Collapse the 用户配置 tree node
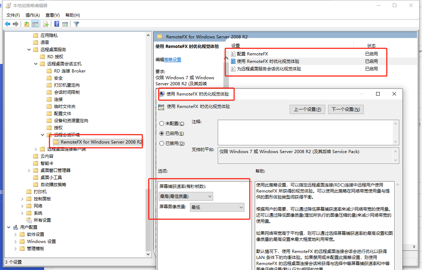This screenshot has width=422, height=270. tap(9, 227)
